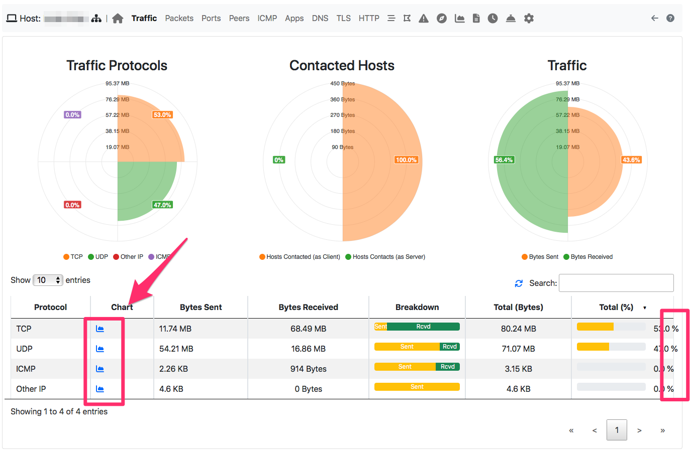Click the Breakdown bar for UDP traffic
Image resolution: width=690 pixels, height=455 pixels.
[x=417, y=346]
